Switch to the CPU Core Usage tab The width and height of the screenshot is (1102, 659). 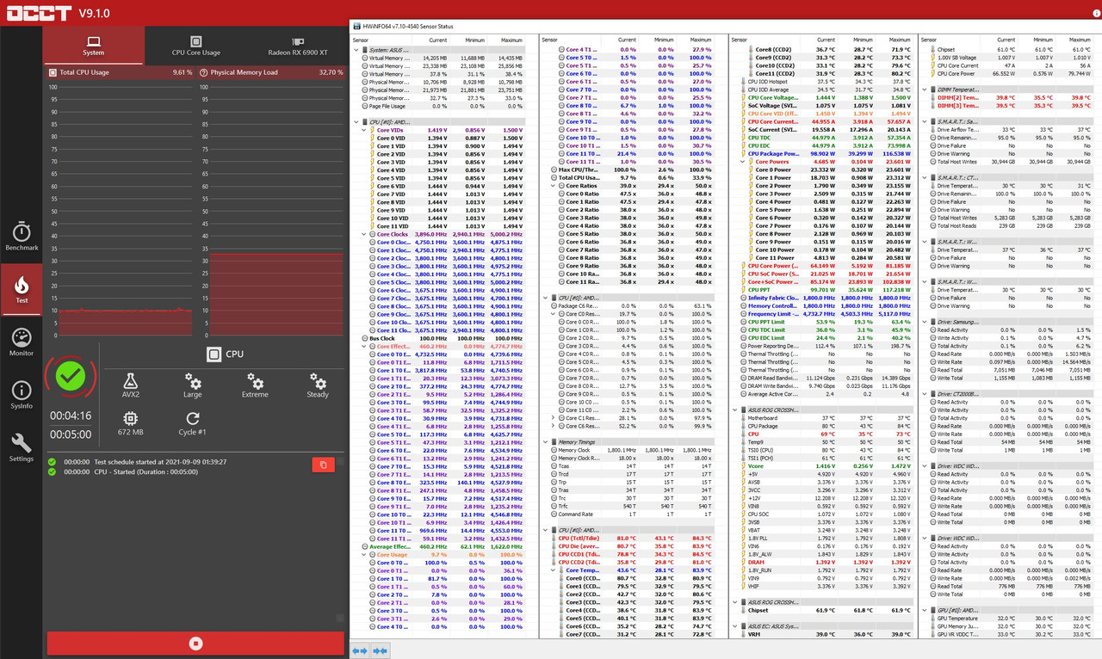[x=195, y=46]
